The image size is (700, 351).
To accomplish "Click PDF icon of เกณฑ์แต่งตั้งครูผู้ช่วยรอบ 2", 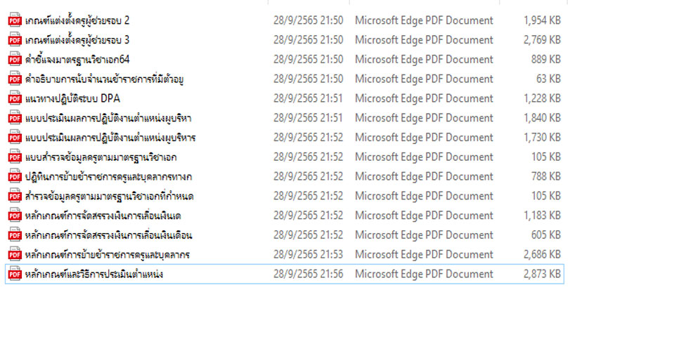I will pos(14,20).
